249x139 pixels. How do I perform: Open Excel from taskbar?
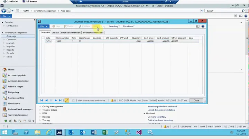(105, 132)
